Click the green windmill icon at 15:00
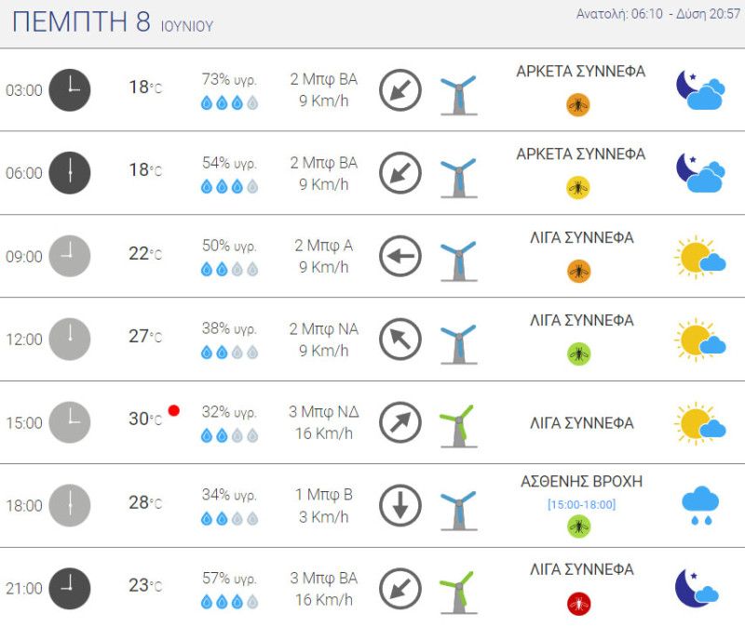This screenshot has width=745, height=627. click(x=458, y=426)
